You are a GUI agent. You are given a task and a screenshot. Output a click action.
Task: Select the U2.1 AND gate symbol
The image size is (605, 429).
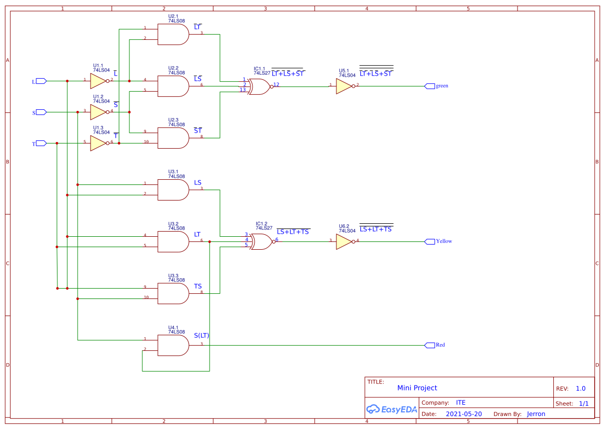coord(173,34)
